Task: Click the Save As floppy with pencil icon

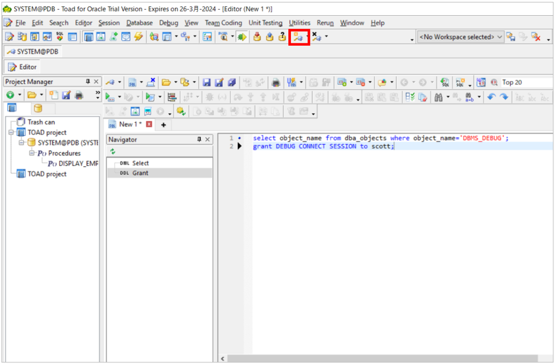Action: 219,83
